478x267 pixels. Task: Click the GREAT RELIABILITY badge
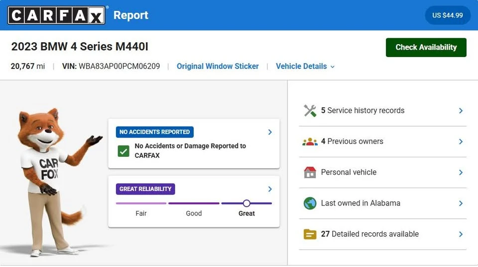point(145,189)
